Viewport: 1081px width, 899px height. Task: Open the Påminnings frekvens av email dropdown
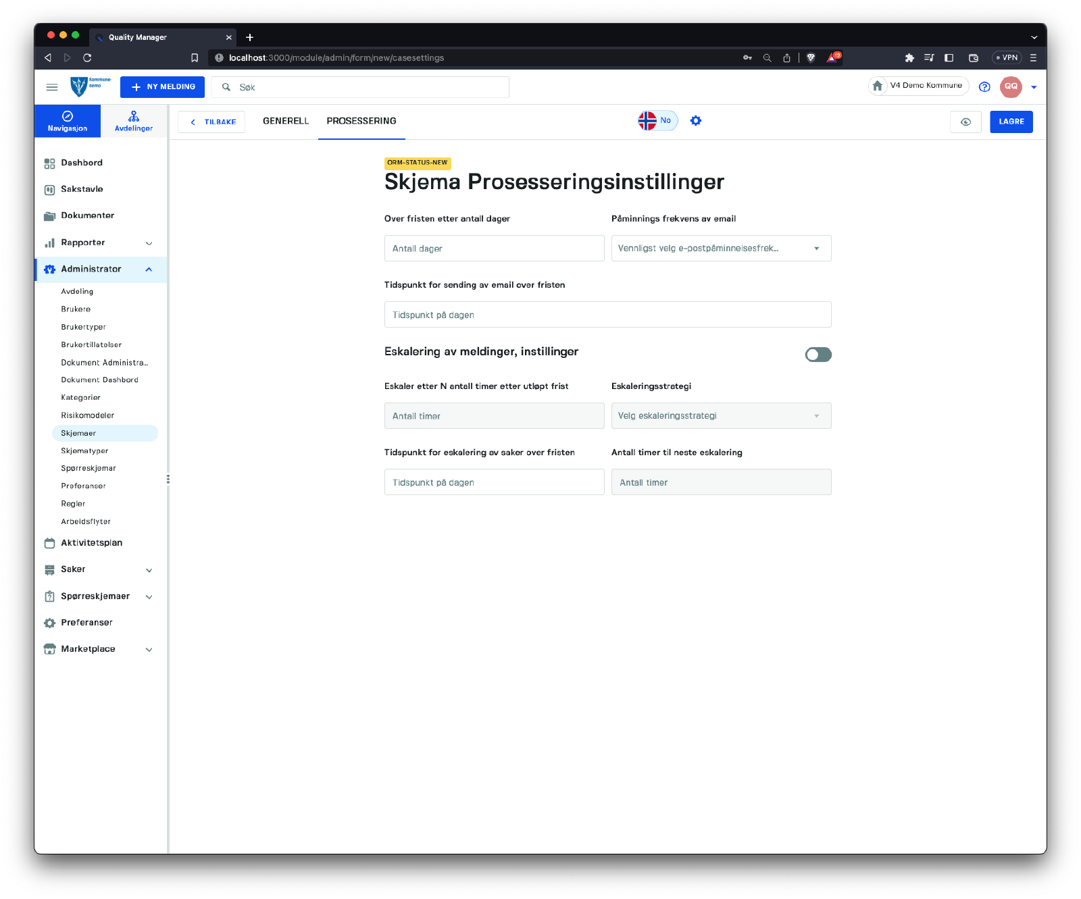coord(721,249)
